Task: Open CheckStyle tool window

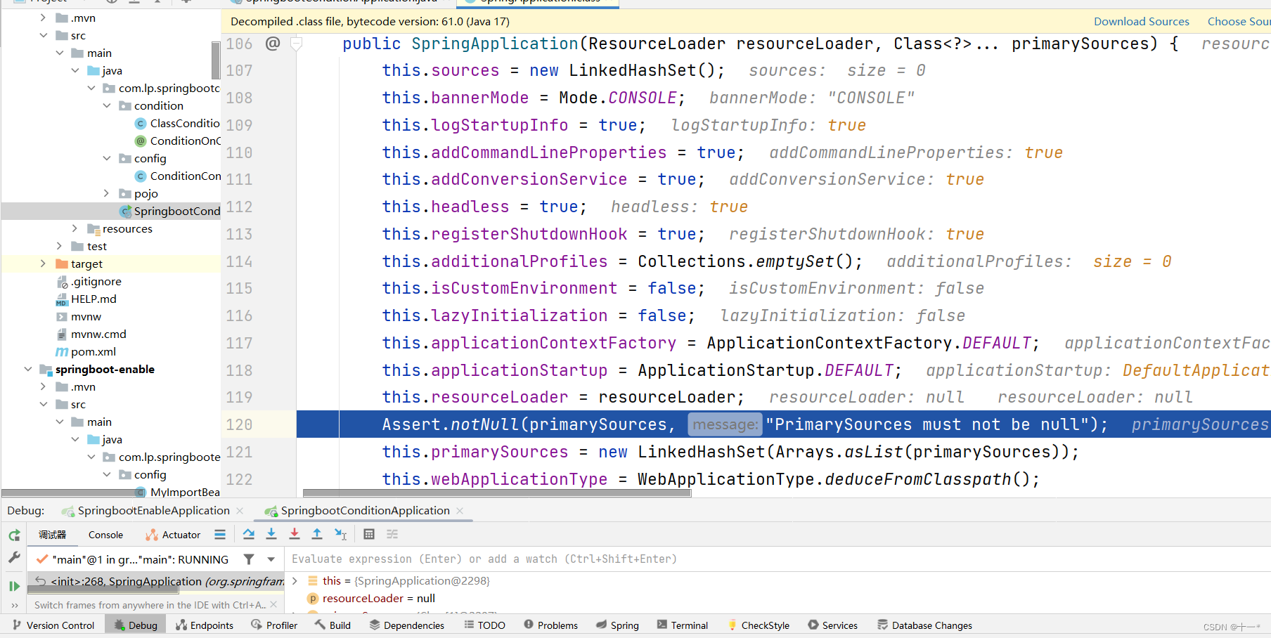Action: pos(759,625)
